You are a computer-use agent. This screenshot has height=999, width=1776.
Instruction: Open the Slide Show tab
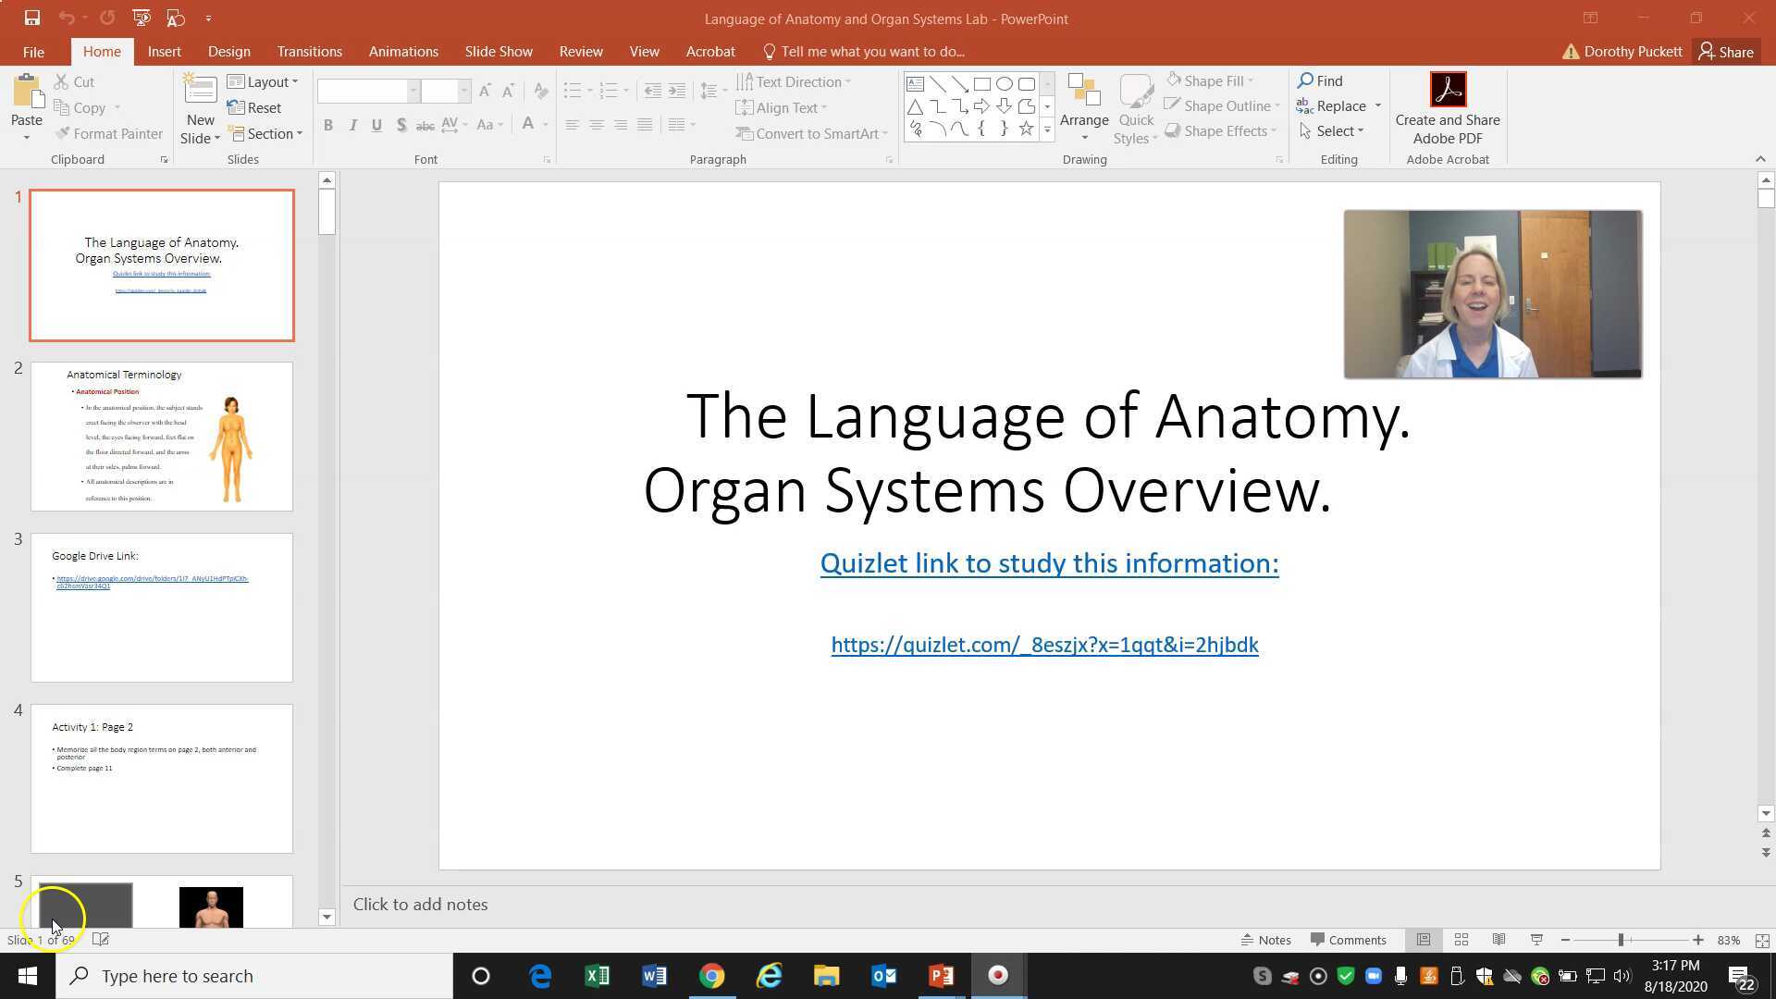[x=499, y=51]
